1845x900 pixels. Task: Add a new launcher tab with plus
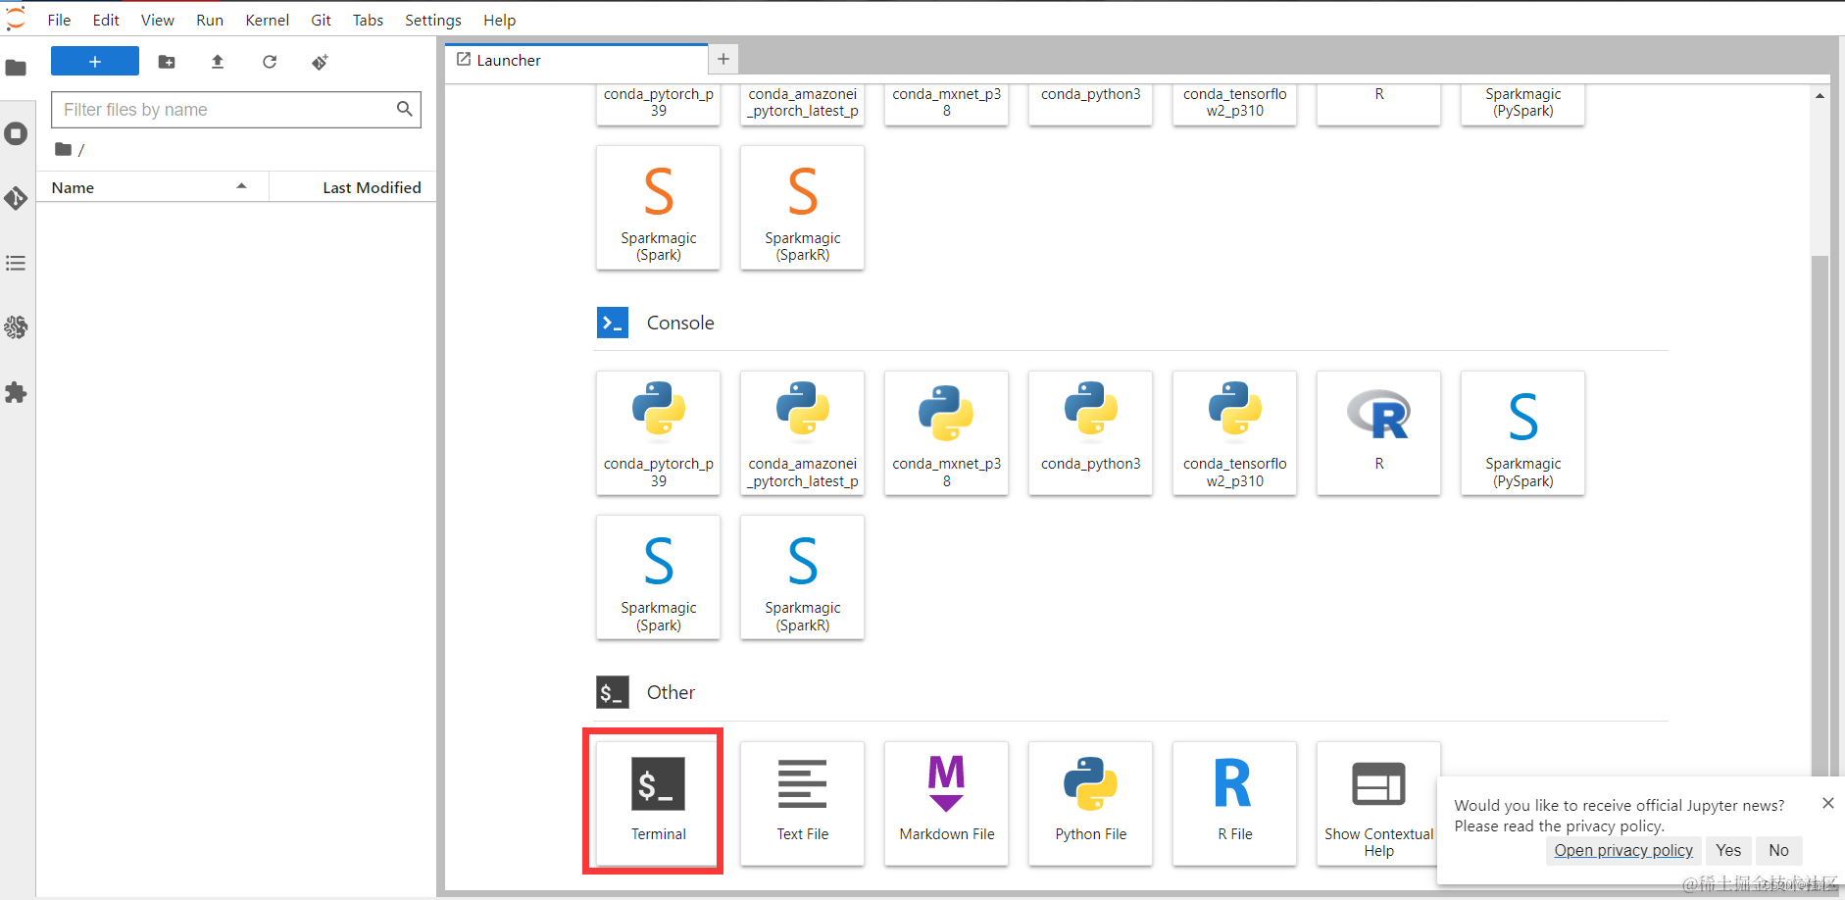click(723, 59)
